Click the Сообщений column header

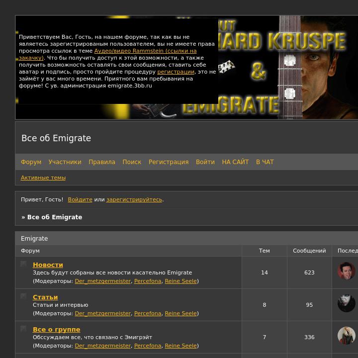(x=309, y=251)
